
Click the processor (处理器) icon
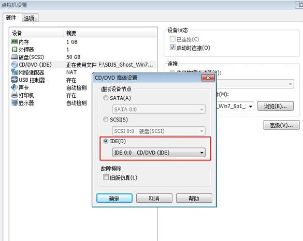coord(15,49)
